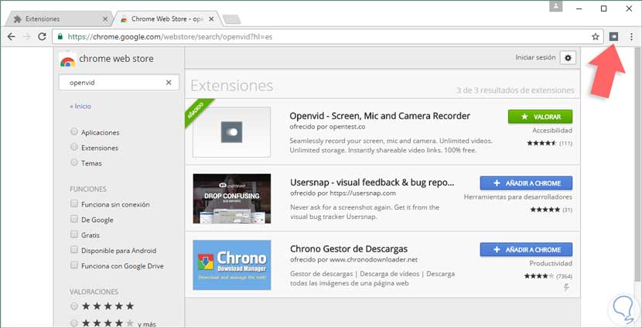Switch to the Extensiones browser tab
The height and width of the screenshot is (328, 642).
tap(60, 19)
